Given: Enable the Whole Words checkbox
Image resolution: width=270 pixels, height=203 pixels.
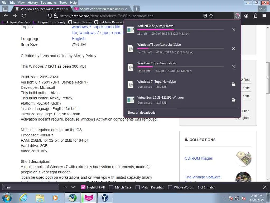Looking at the screenshot, I should coord(170,187).
